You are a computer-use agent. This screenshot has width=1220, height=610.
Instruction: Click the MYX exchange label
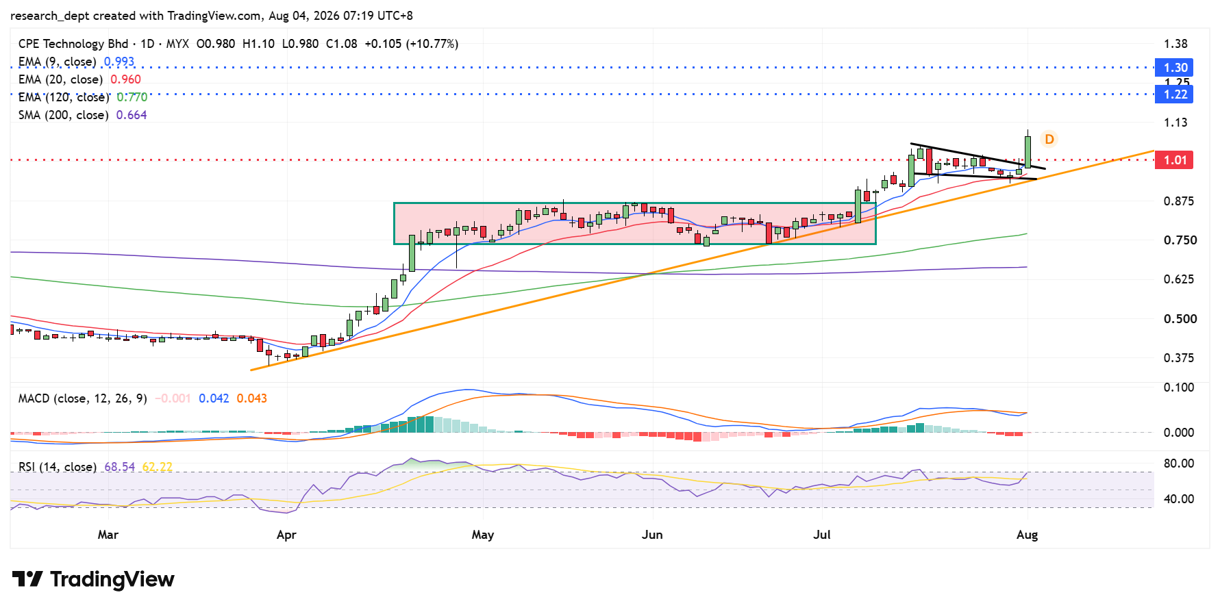(177, 44)
